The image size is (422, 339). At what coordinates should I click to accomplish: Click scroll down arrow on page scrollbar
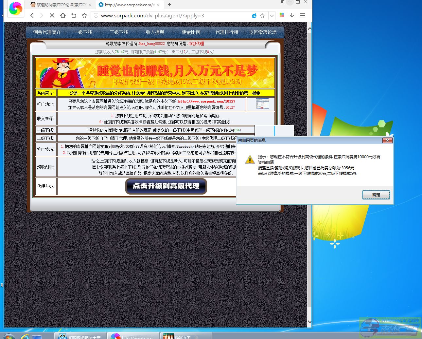pos(309,322)
